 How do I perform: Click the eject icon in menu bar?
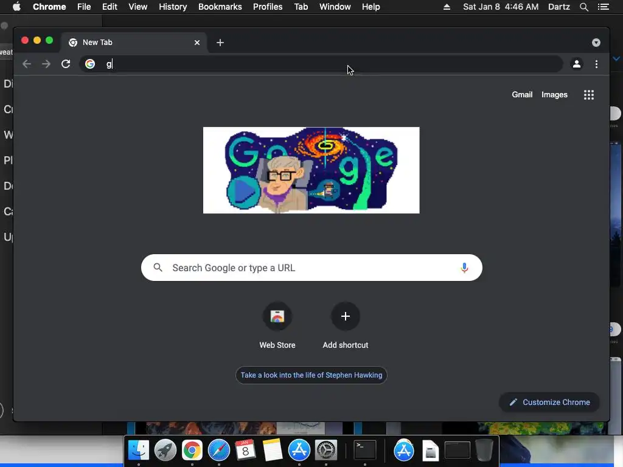pyautogui.click(x=447, y=7)
